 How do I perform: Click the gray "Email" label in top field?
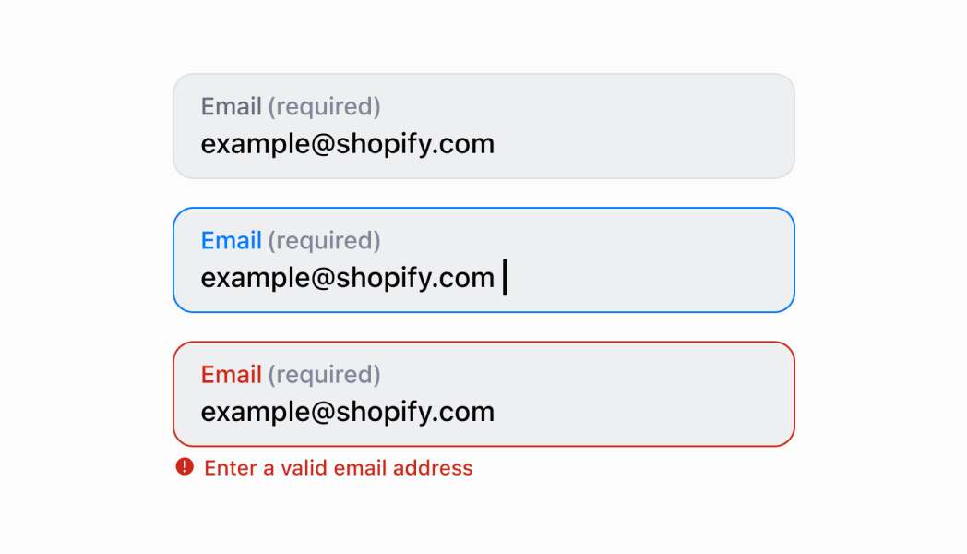pyautogui.click(x=232, y=107)
